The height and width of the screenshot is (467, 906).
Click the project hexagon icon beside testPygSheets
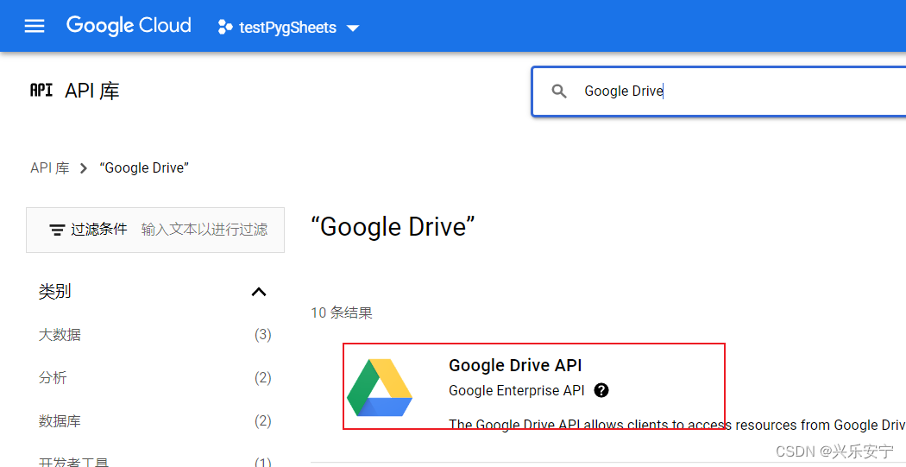(x=224, y=27)
